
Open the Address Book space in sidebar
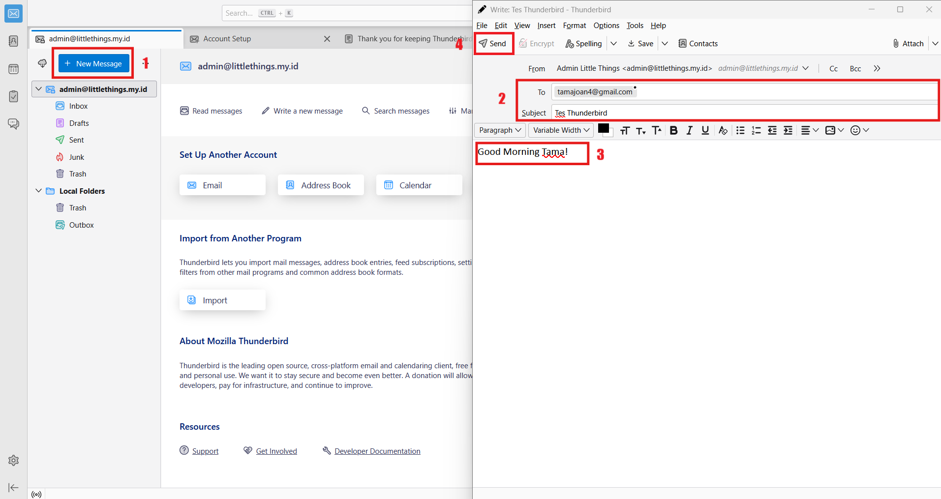[13, 41]
